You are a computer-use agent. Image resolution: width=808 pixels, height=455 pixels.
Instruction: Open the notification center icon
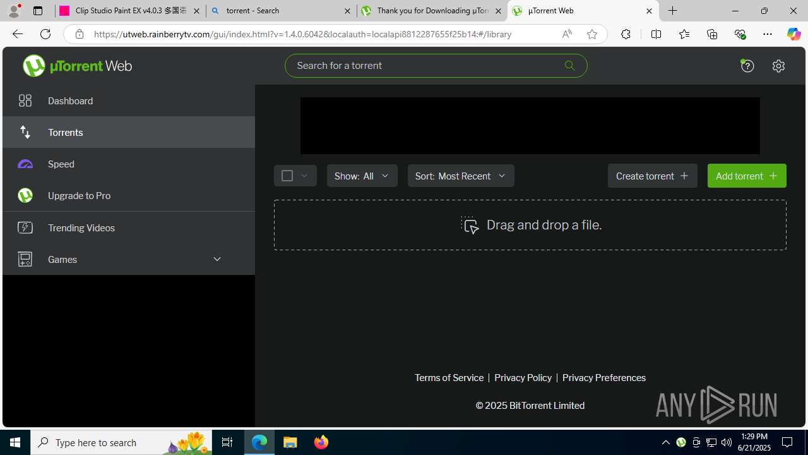click(x=787, y=442)
